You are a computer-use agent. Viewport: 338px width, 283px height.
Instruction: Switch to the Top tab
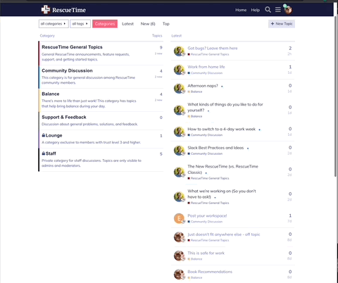pyautogui.click(x=166, y=24)
